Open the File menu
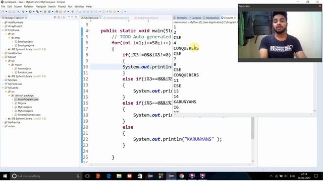Image resolution: width=323 pixels, height=181 pixels. [x=3, y=7]
